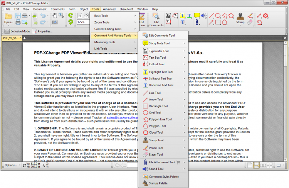Choose Stamps Palette entry
The width and height of the screenshot is (289, 188).
[163, 183]
